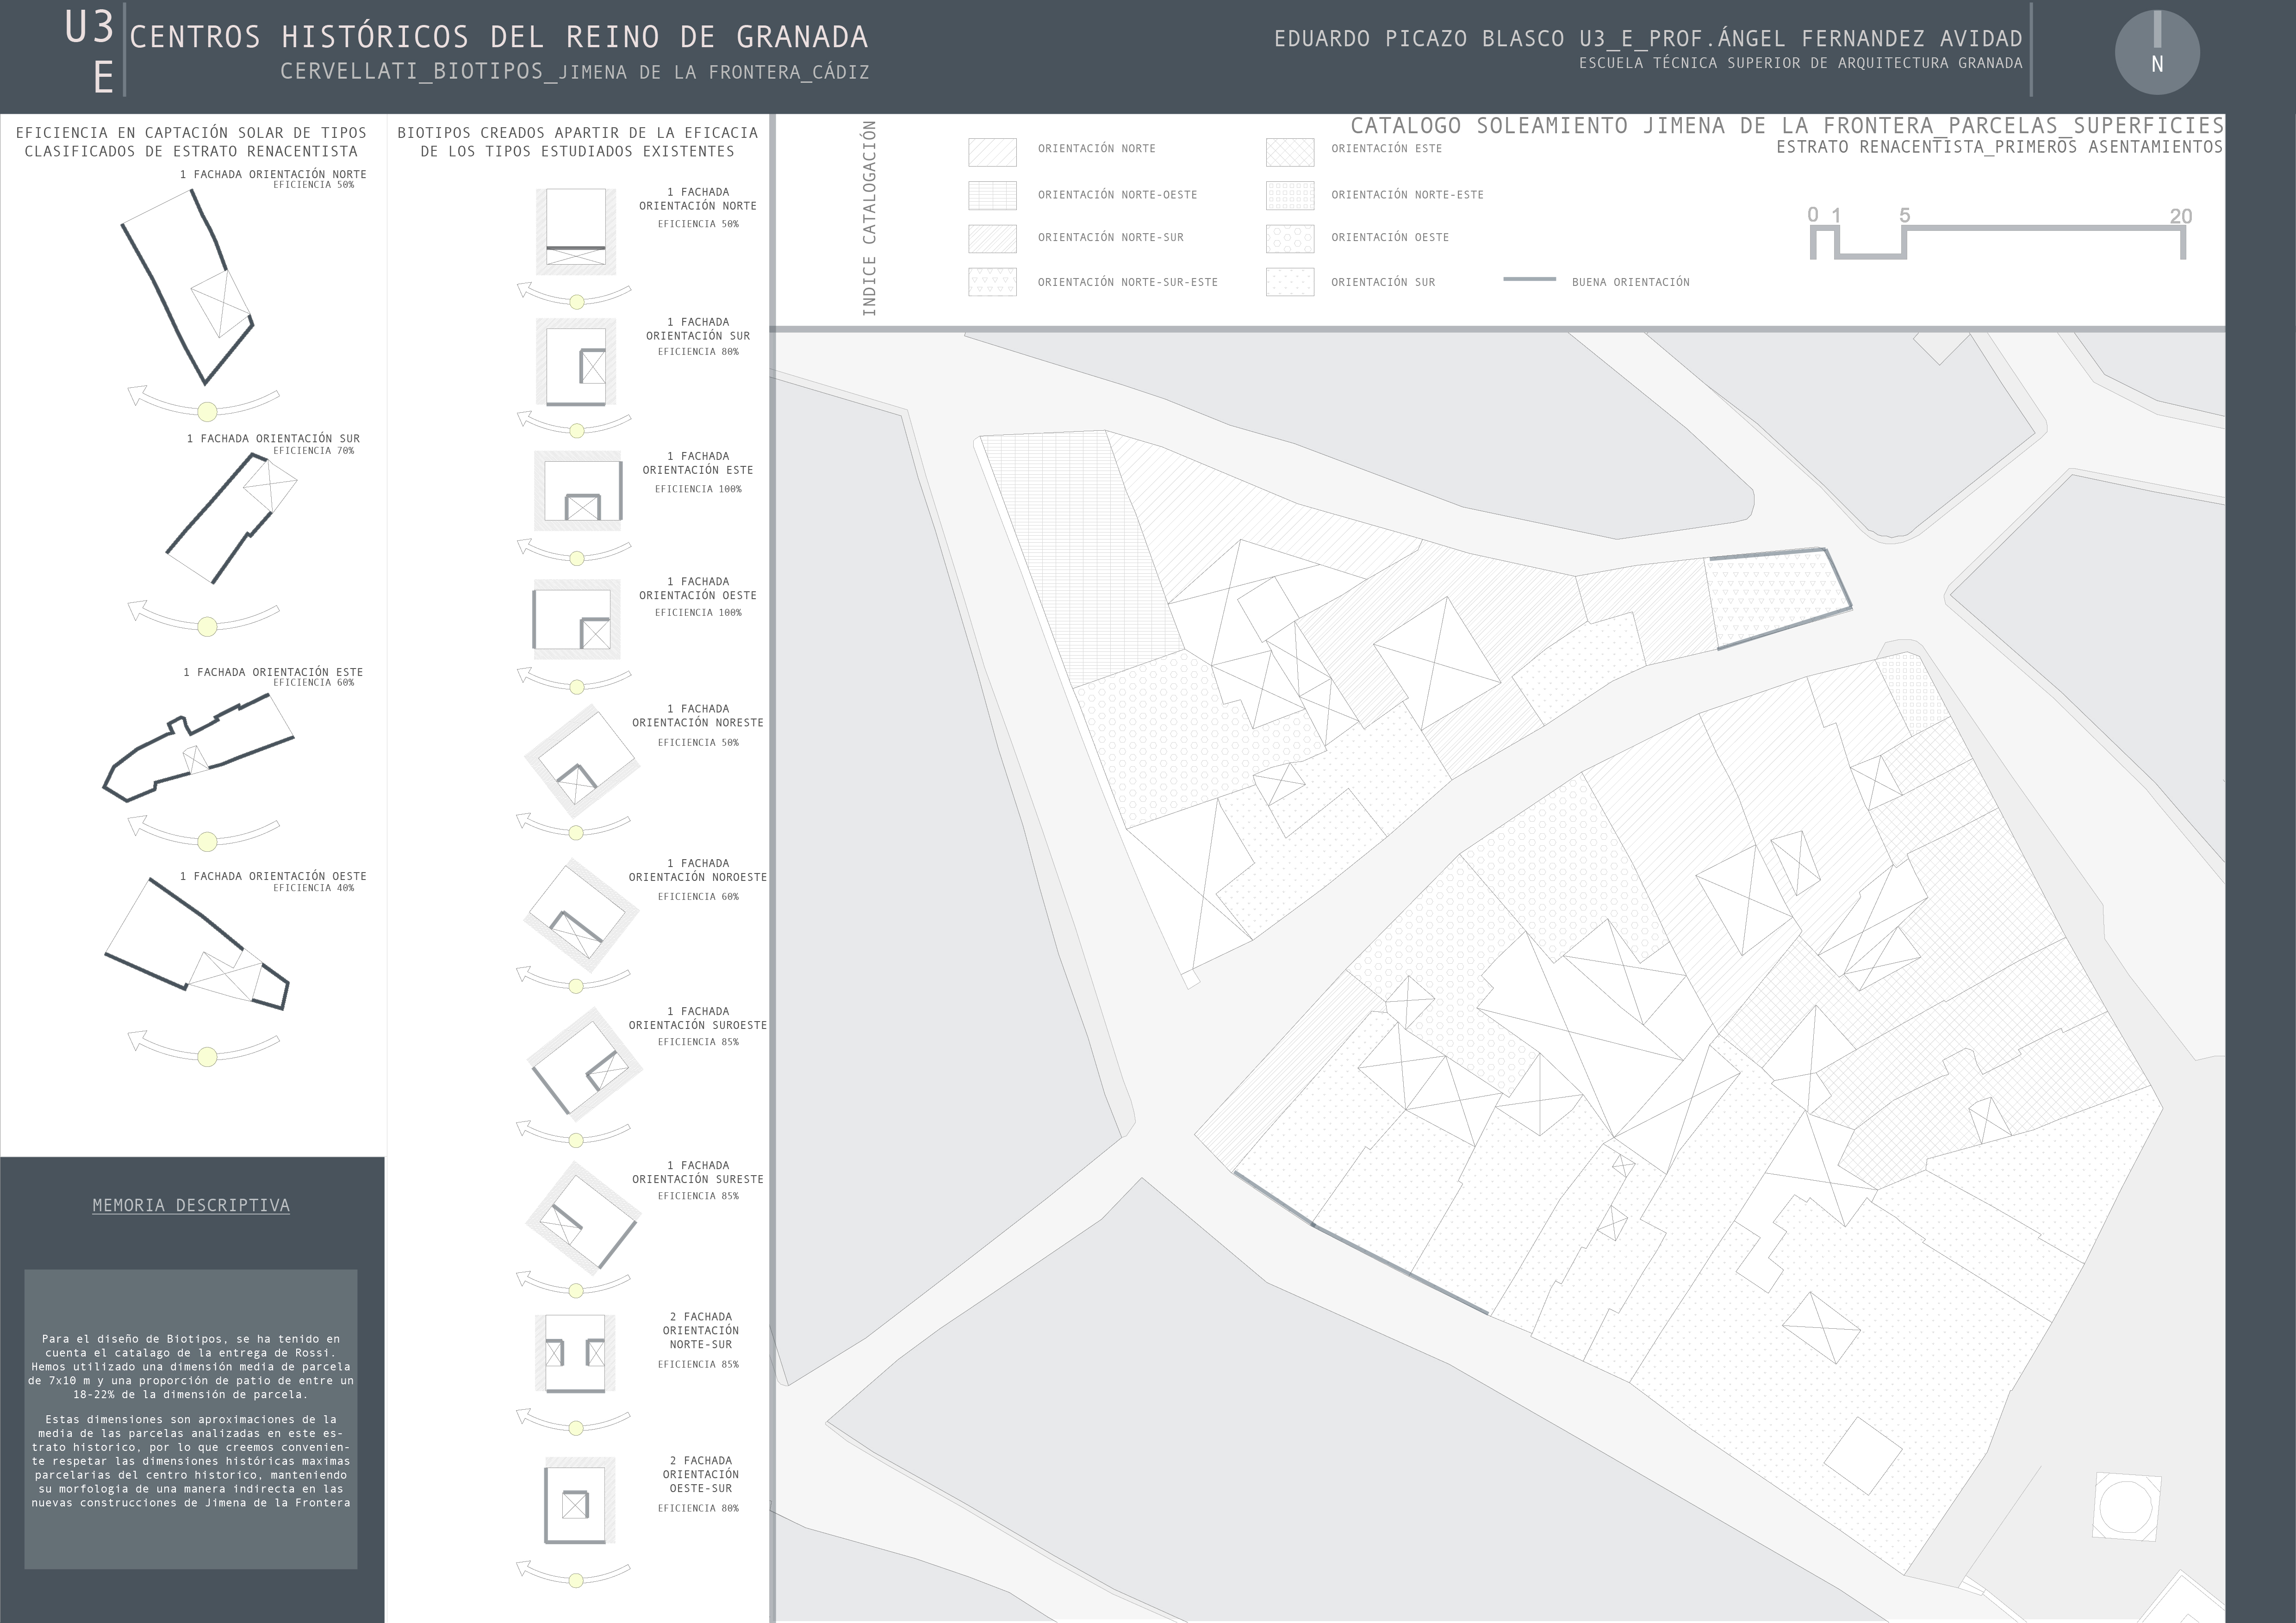Click the title 'CENTROS HISTÓRICOS DEL REINO DE GRANADA'
This screenshot has width=2296, height=1623.
coord(499,37)
